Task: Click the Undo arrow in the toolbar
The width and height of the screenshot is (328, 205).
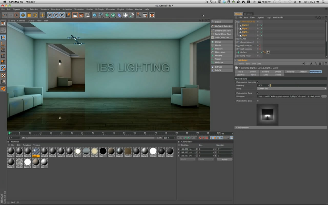Action: click(5, 15)
